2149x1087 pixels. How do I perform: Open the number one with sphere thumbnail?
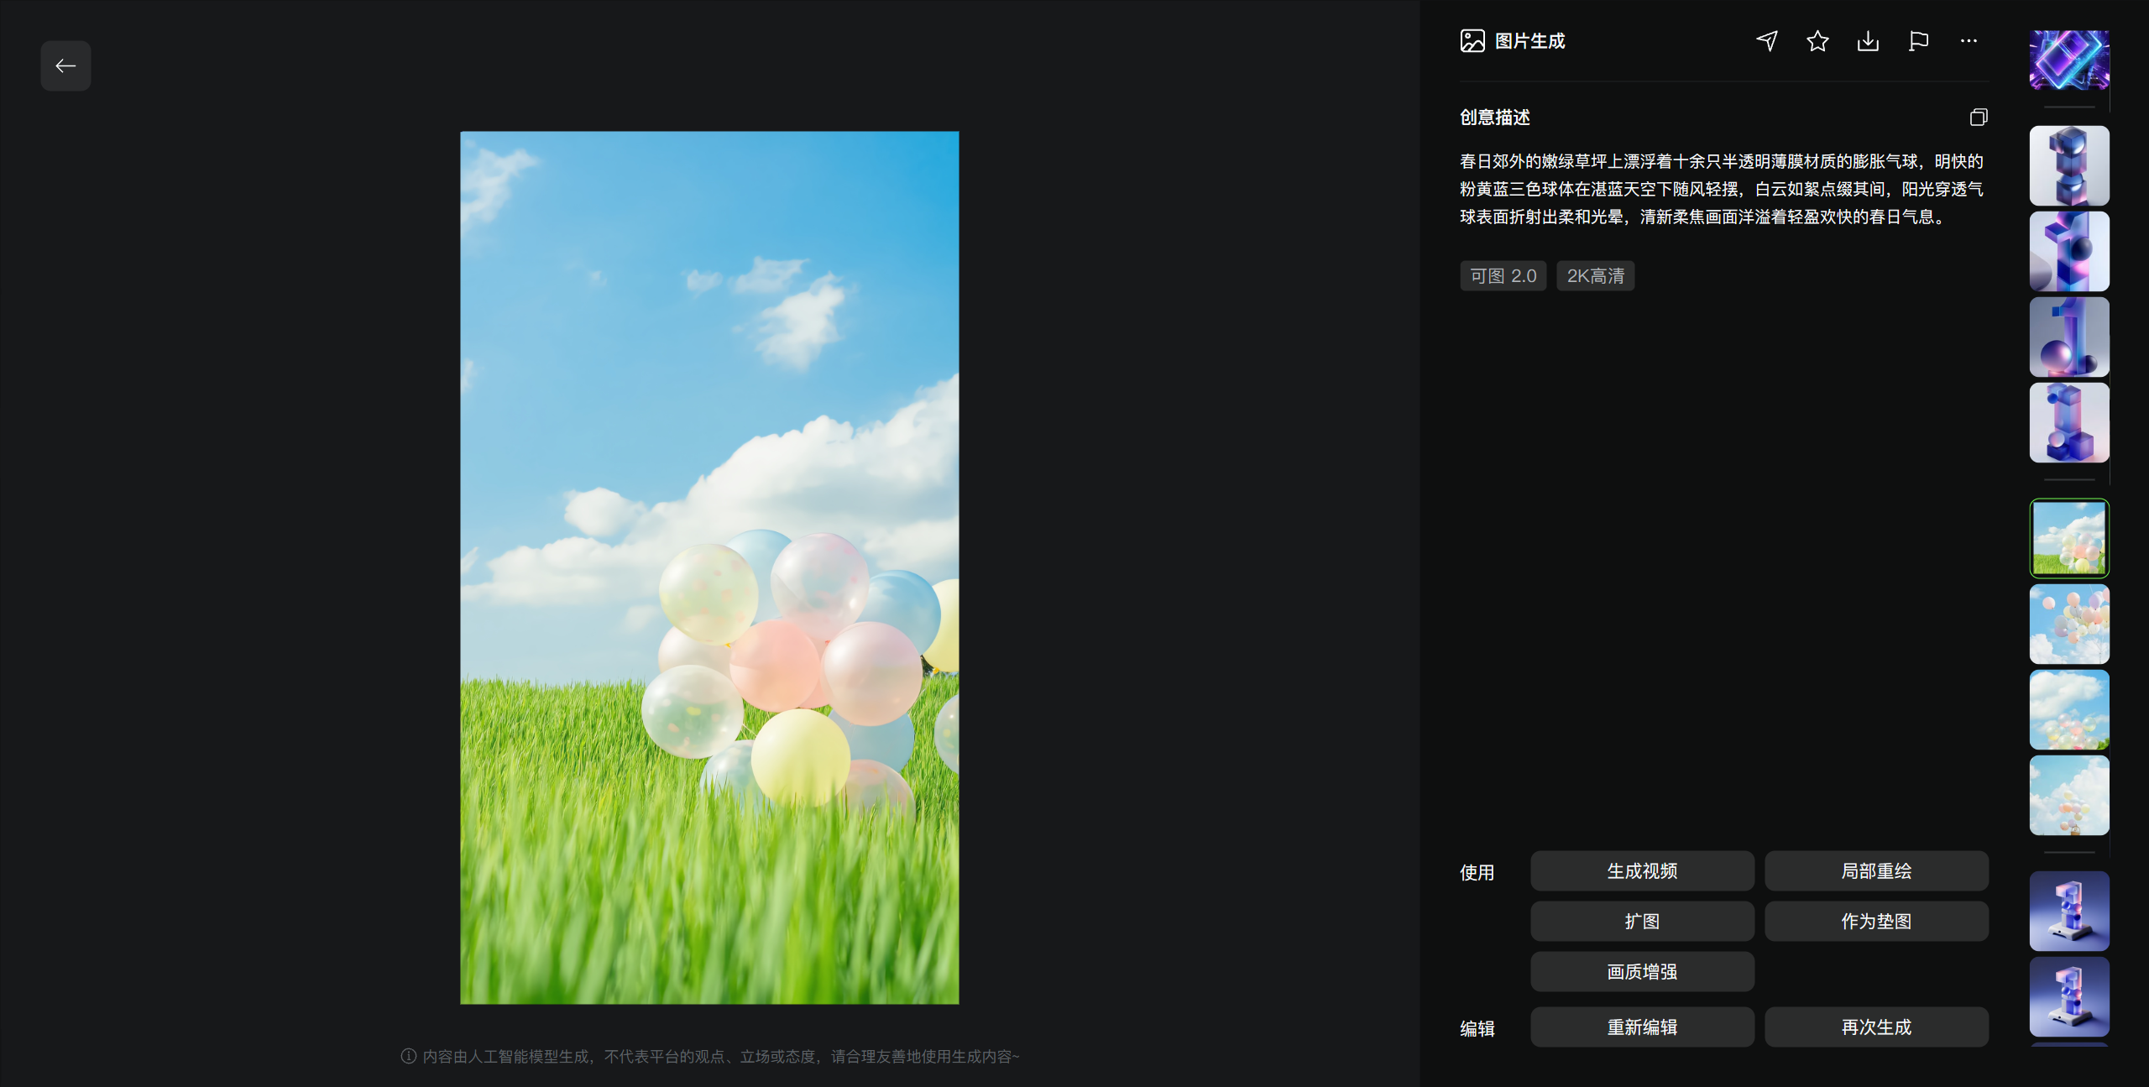point(2069,337)
